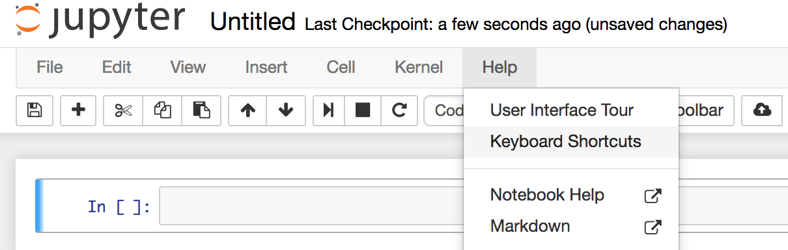The height and width of the screenshot is (250, 788).
Task: Cut selected cells with scissors icon
Action: [123, 110]
